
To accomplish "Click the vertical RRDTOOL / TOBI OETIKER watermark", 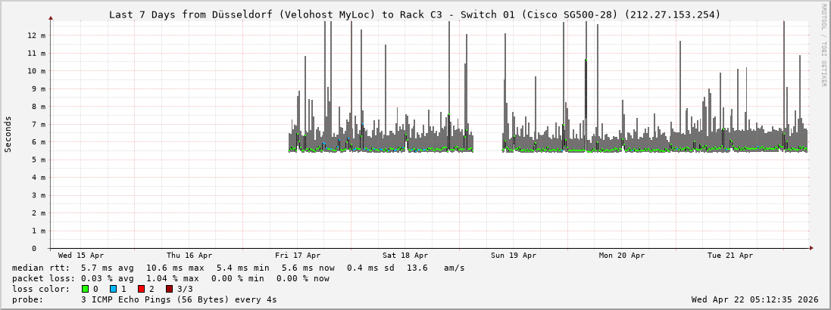I will pos(823,45).
